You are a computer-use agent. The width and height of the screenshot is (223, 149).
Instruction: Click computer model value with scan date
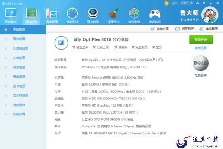[122, 60]
